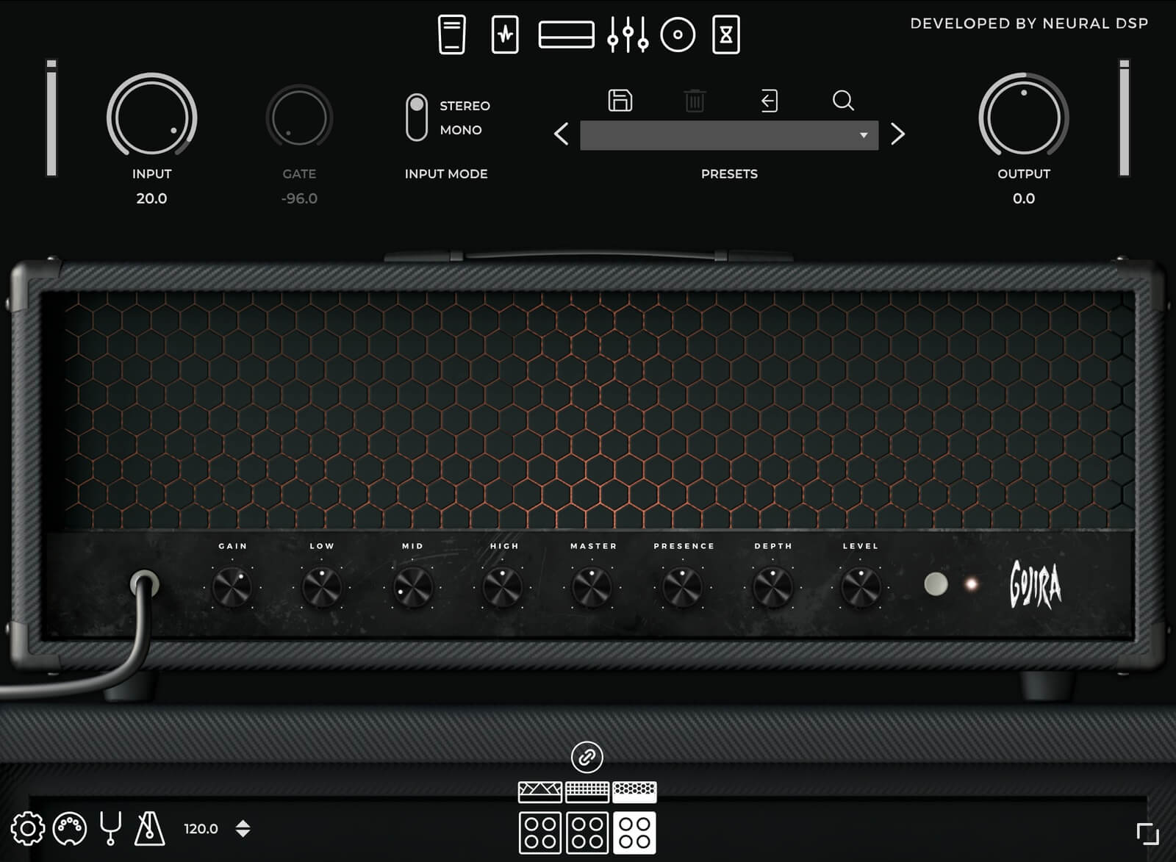Adjust tempo with the up/down stepper arrows
This screenshot has width=1176, height=862.
pos(243,829)
